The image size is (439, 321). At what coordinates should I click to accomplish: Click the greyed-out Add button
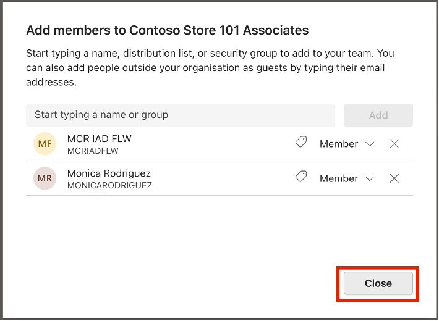tap(378, 115)
